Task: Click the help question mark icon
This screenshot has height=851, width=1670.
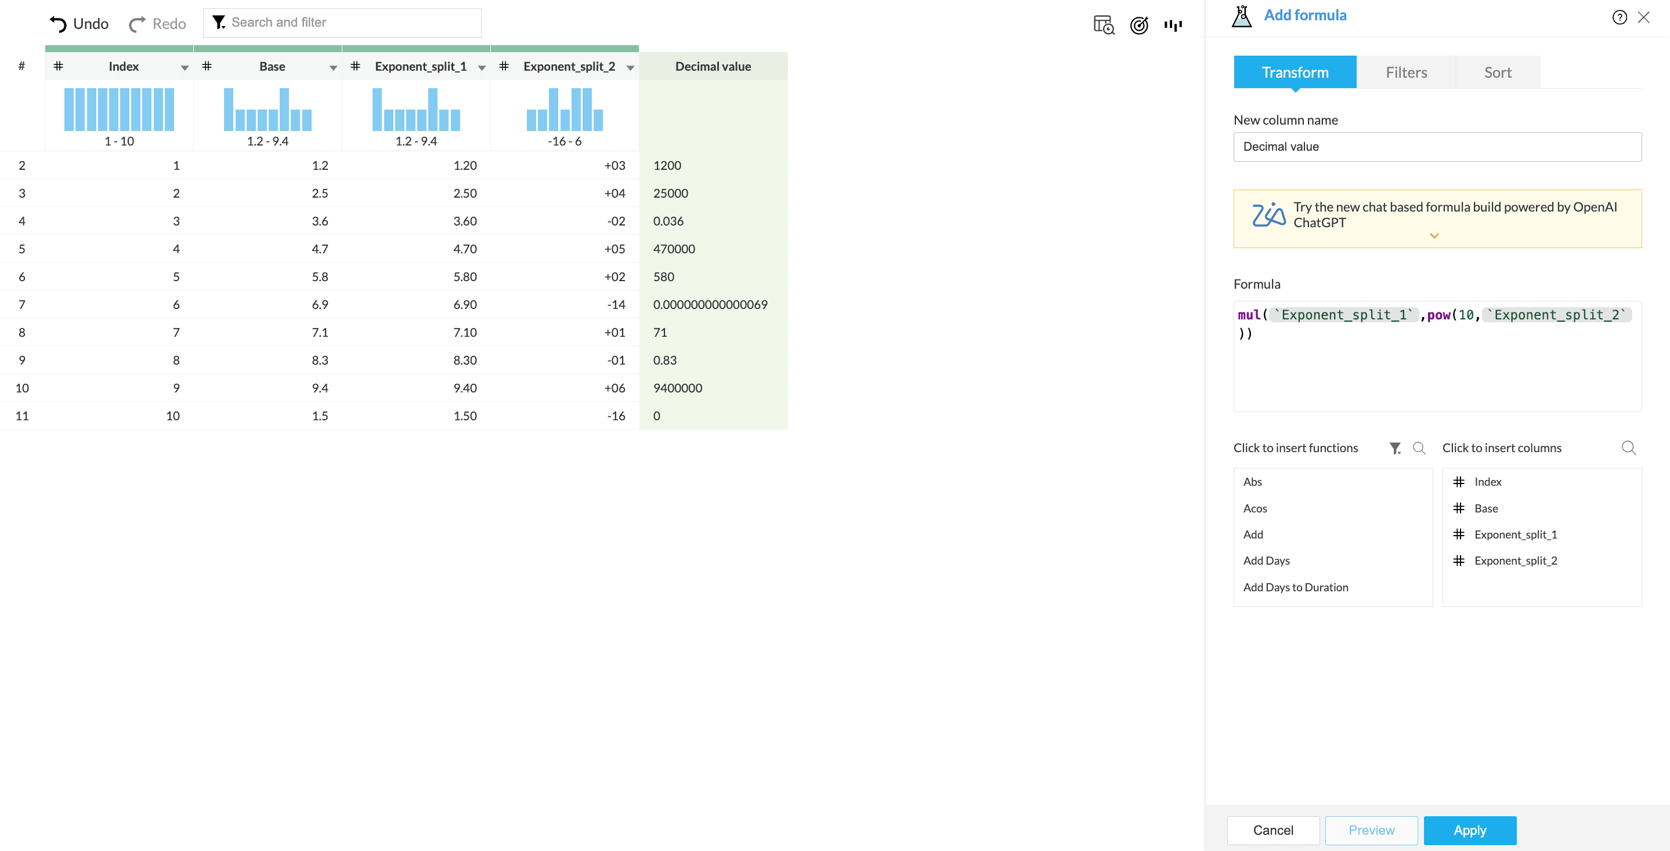Action: click(x=1619, y=17)
